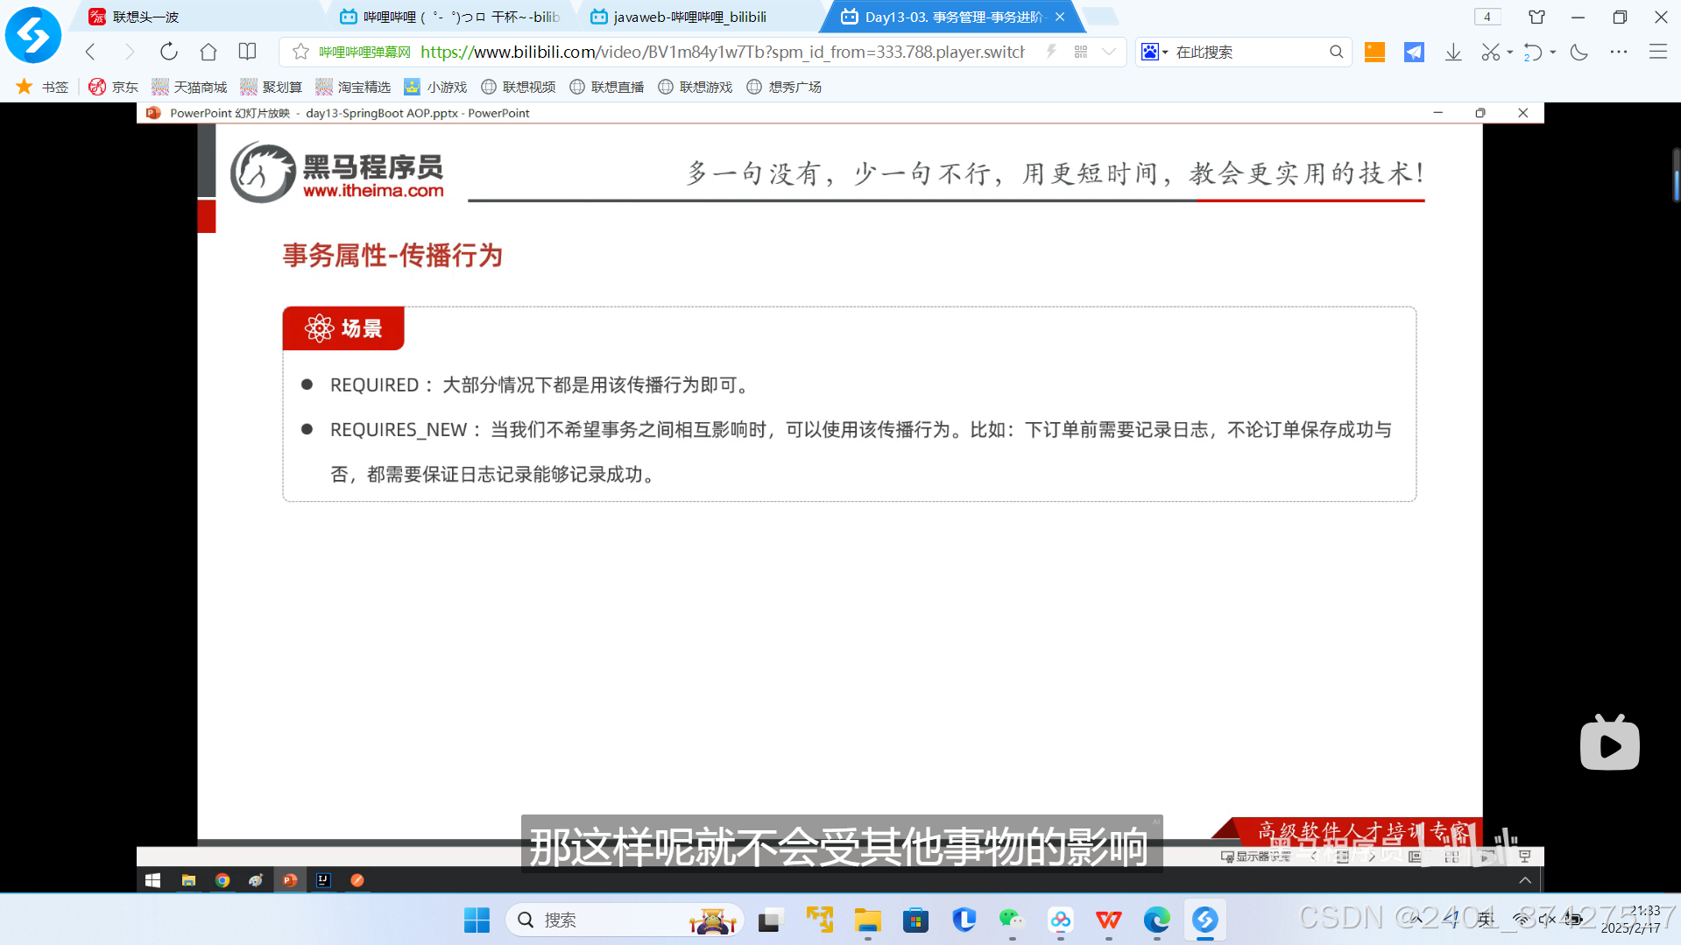Image resolution: width=1681 pixels, height=945 pixels.
Task: Click the lightning speed-mode icon in address bar
Action: coord(1051,52)
